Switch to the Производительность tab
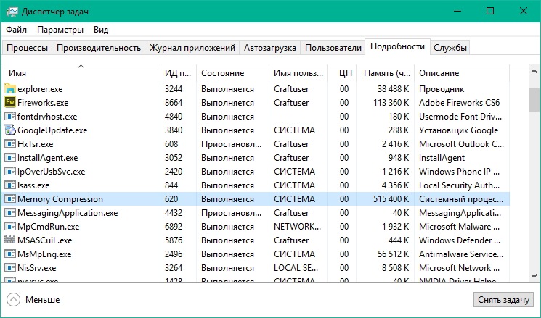The image size is (541, 318). pos(99,48)
